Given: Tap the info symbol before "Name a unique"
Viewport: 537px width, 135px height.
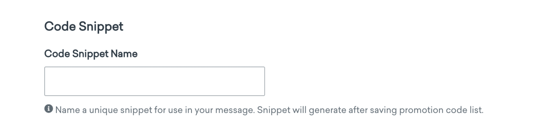Looking at the screenshot, I should (x=48, y=109).
